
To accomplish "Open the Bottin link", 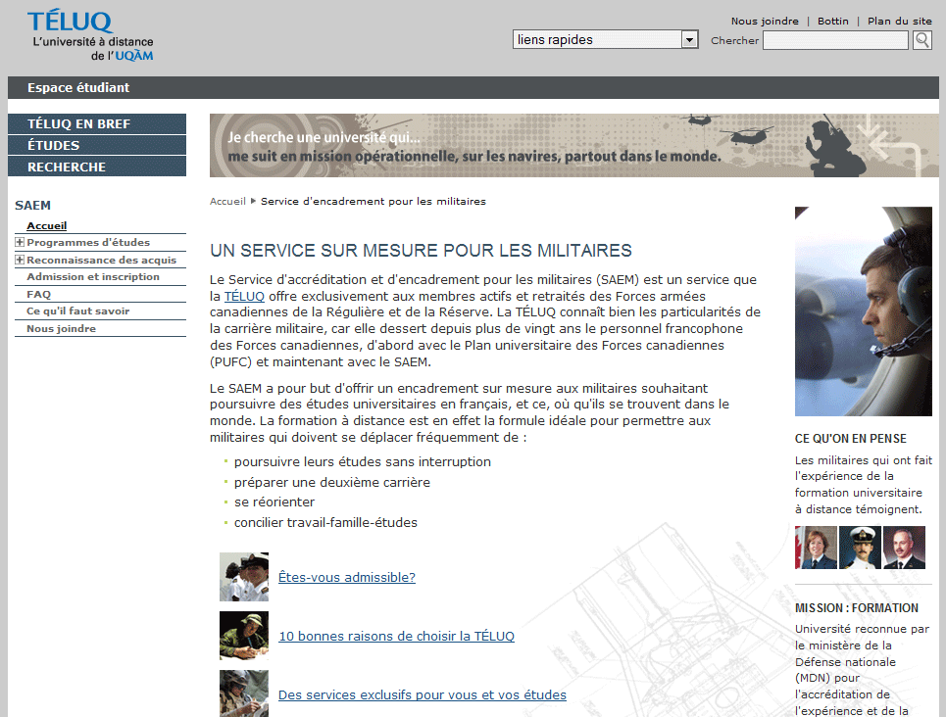I will pyautogui.click(x=832, y=22).
